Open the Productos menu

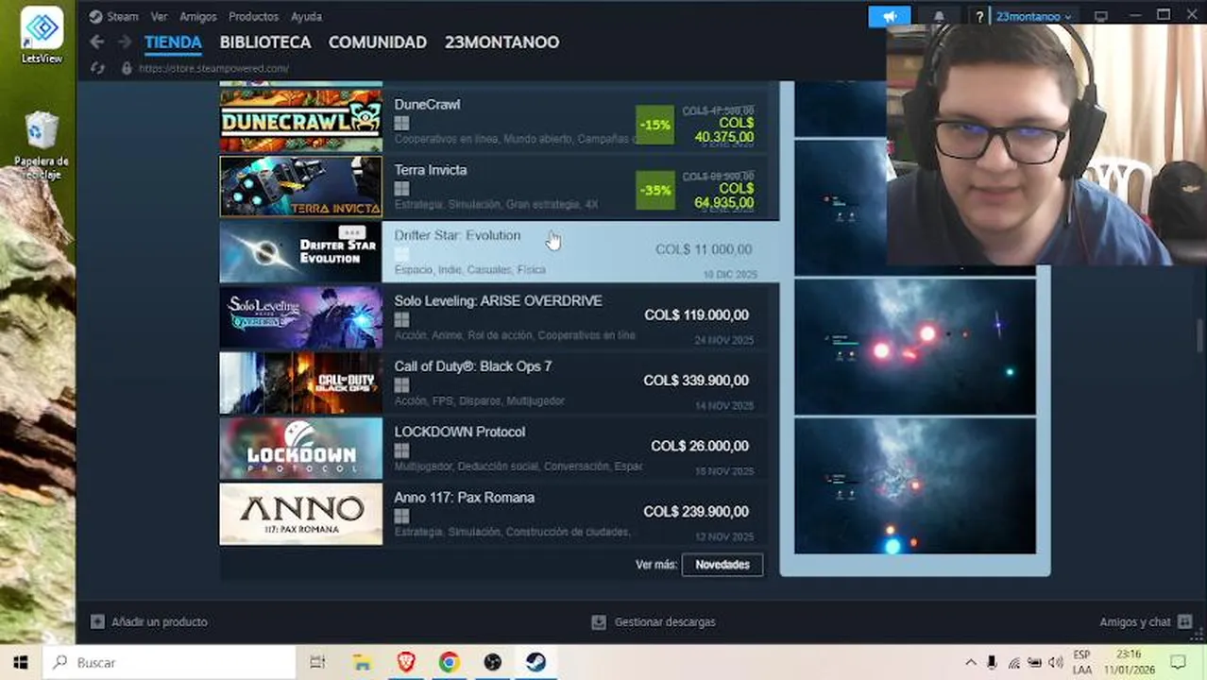point(253,16)
